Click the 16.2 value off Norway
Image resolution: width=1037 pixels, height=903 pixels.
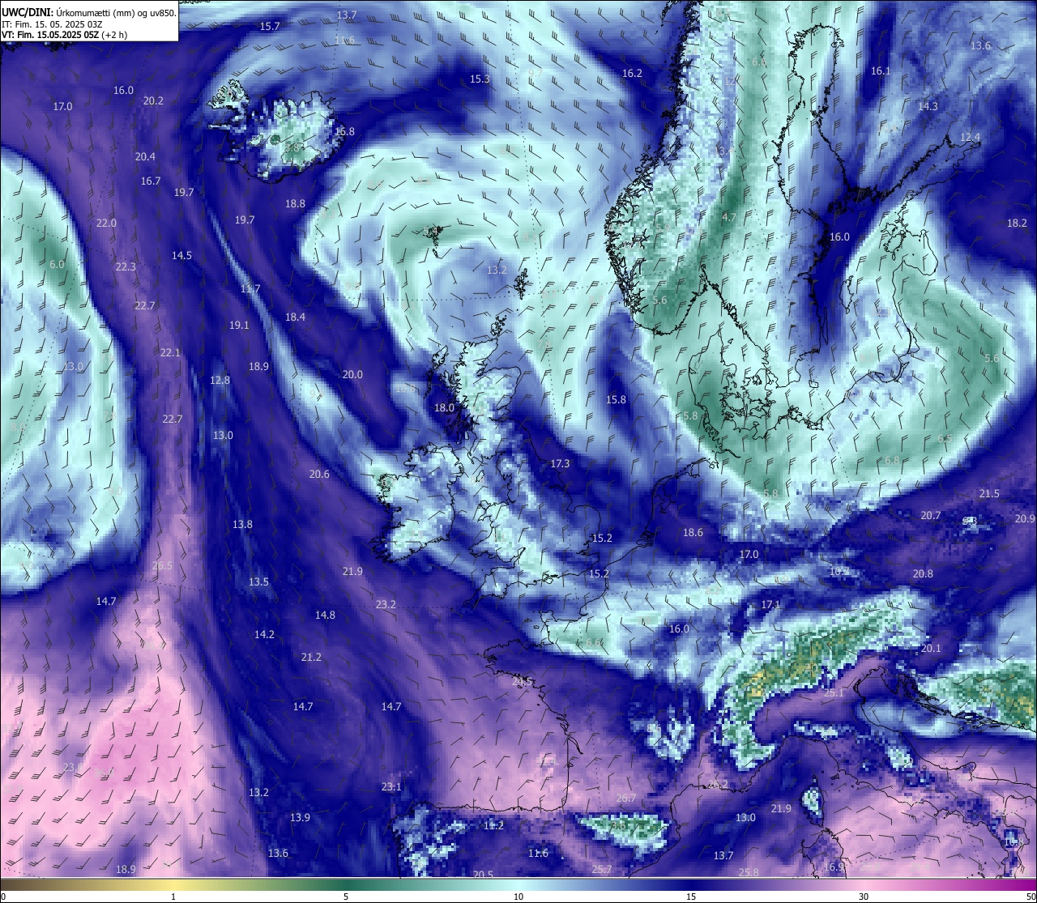pyautogui.click(x=632, y=74)
